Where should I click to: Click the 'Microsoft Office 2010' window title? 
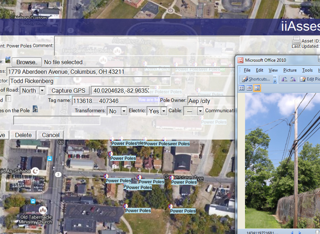coord(266,60)
